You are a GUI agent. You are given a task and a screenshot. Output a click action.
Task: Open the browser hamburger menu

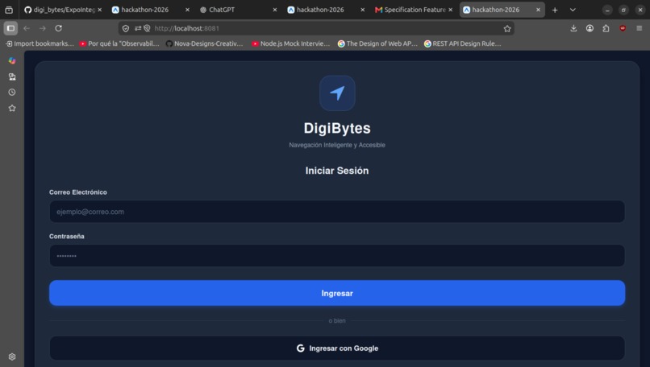[640, 28]
